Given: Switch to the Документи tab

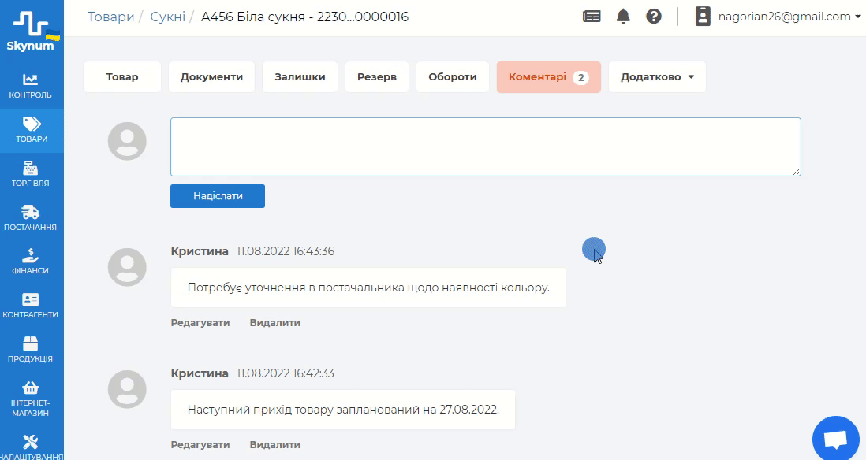Looking at the screenshot, I should click(x=211, y=76).
